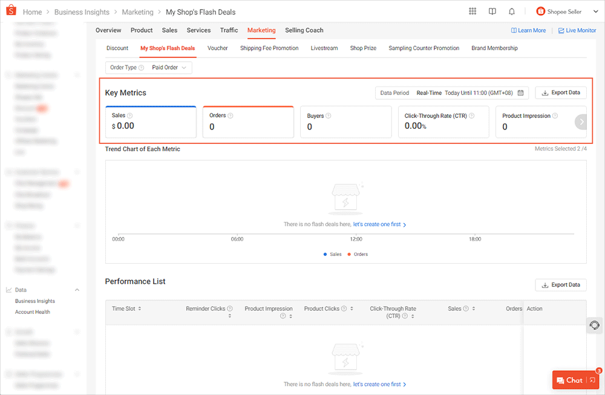This screenshot has height=395, width=605.
Task: Click the Reminder Clicks info icon
Action: tap(230, 308)
